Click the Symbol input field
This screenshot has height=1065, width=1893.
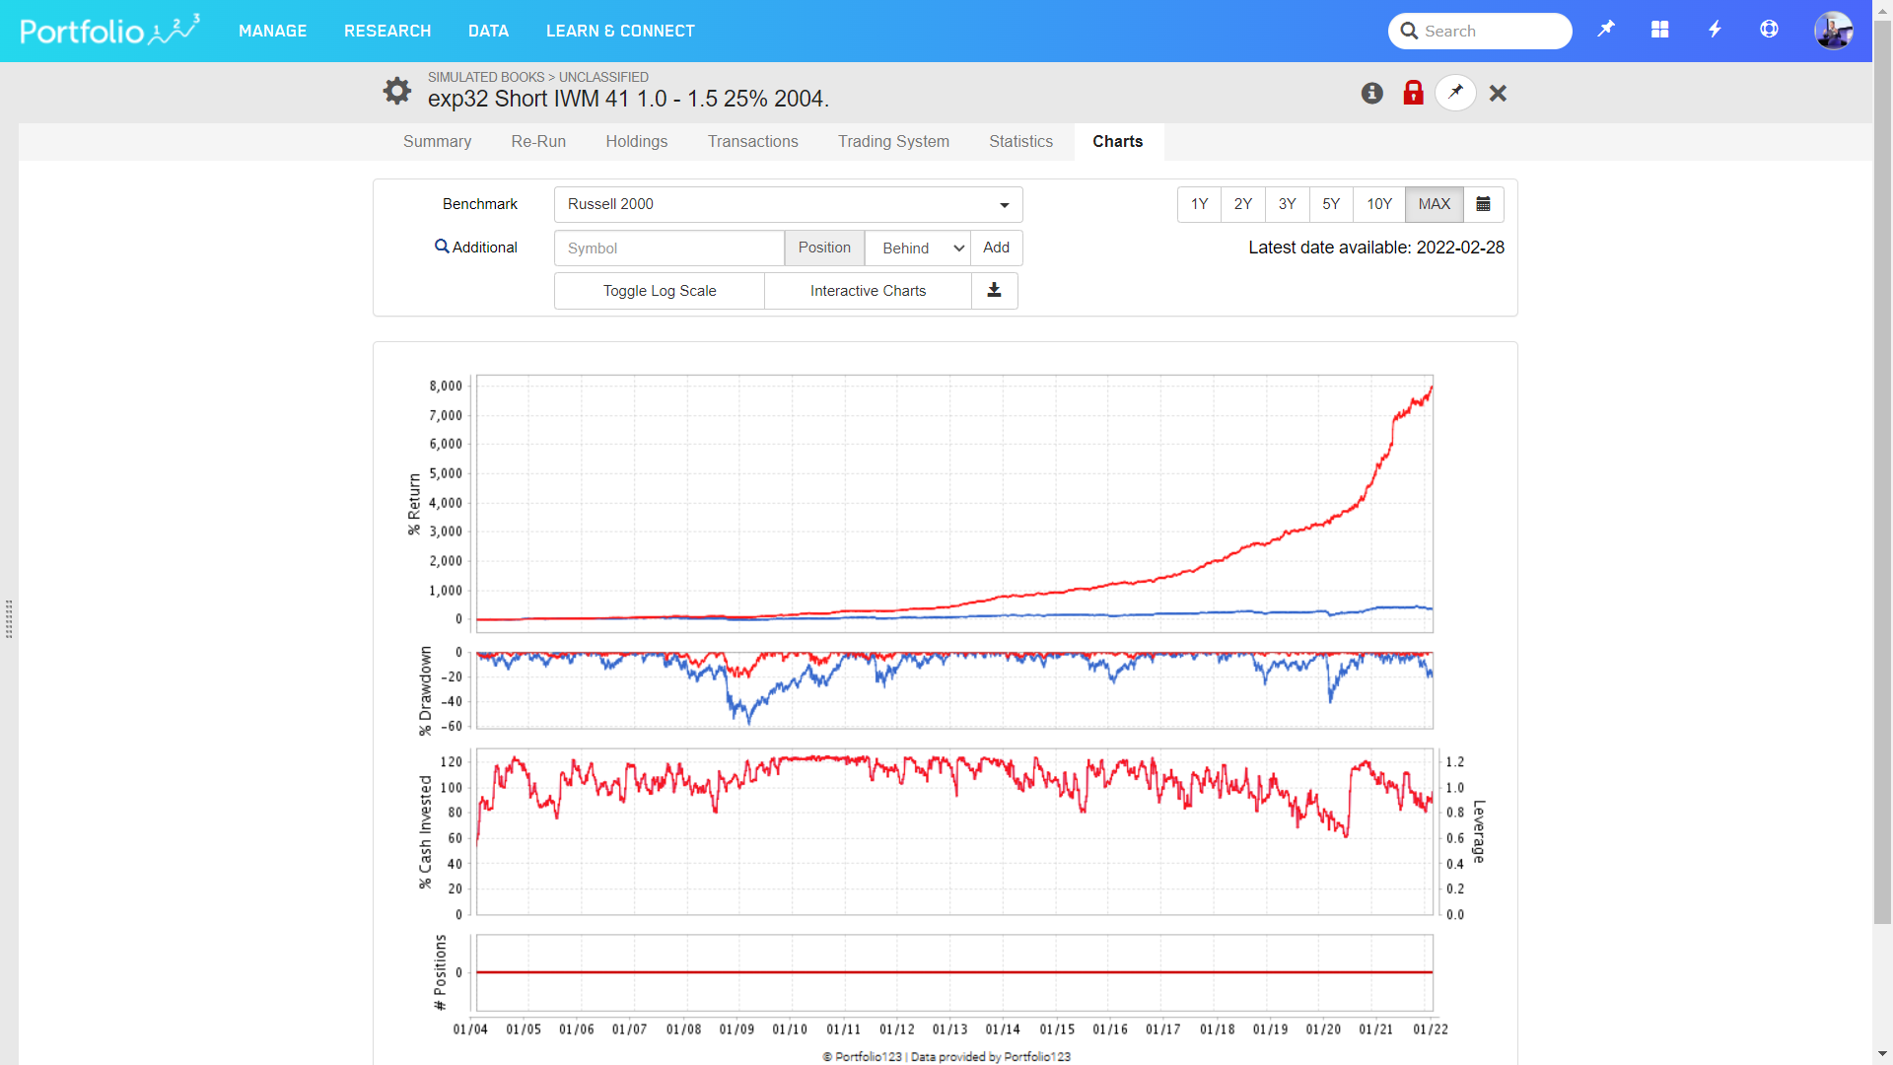click(668, 248)
